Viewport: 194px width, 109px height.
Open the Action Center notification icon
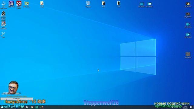point(191,107)
